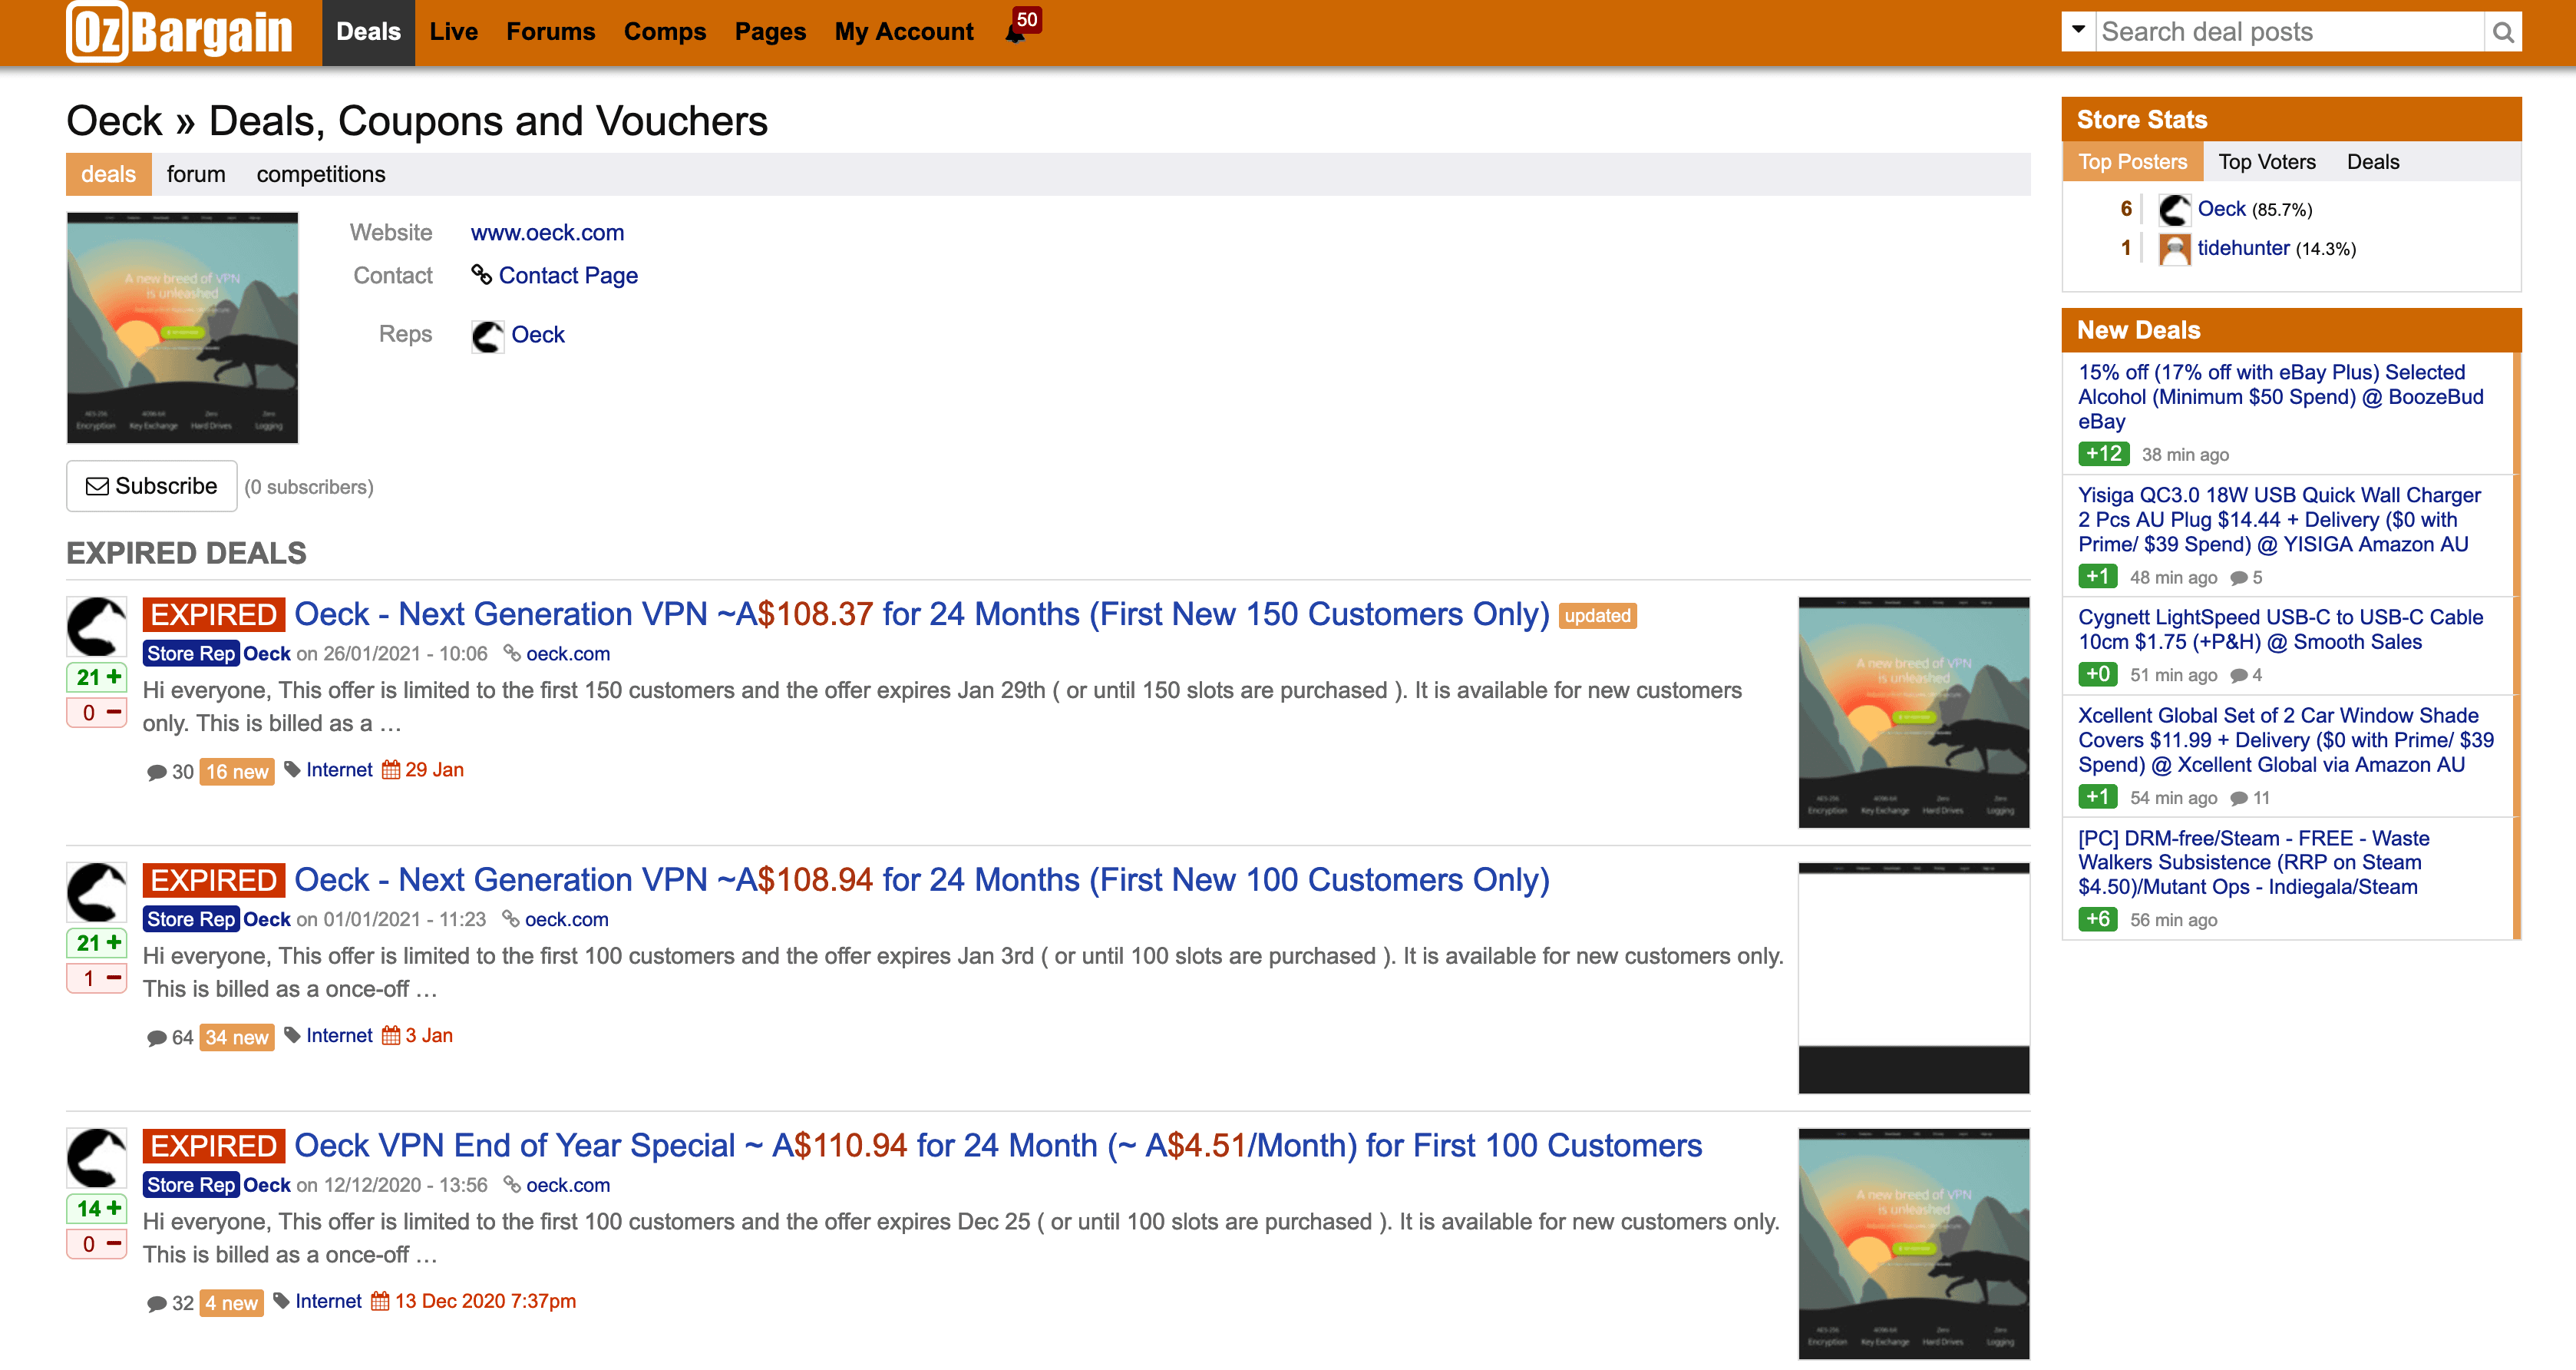Screen dimensions: 2576x1370
Task: Follow oeck.com link dated 01/01/2021
Action: pyautogui.click(x=566, y=918)
